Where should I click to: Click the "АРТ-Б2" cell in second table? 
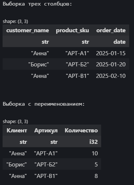click(46, 165)
